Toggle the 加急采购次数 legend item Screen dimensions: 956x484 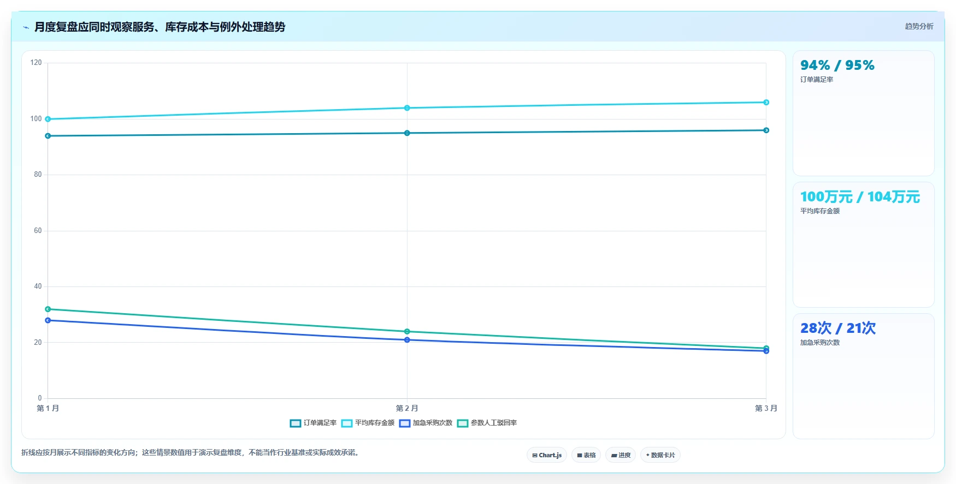[x=426, y=423]
